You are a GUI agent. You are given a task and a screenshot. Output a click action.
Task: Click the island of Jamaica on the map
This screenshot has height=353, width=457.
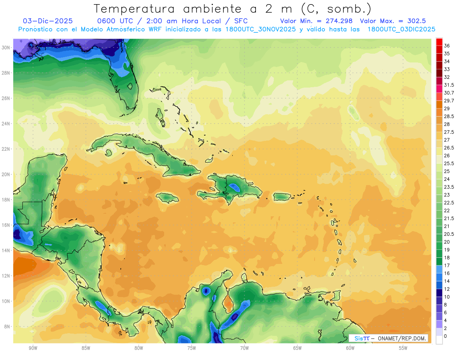point(167,197)
